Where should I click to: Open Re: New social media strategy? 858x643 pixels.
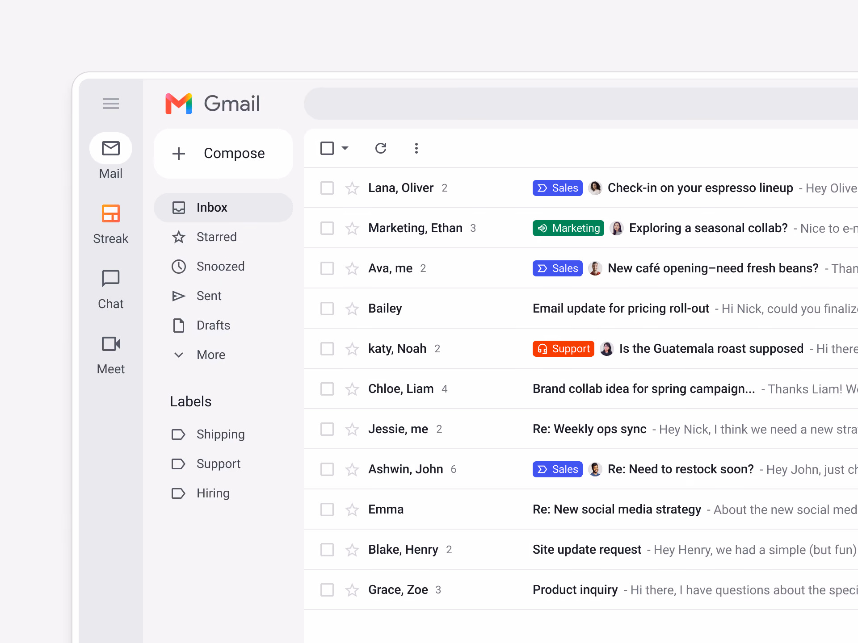(617, 509)
